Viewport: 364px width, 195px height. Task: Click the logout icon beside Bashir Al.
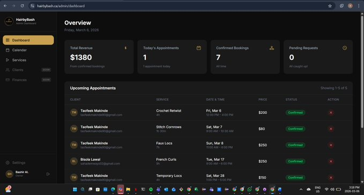(x=48, y=174)
